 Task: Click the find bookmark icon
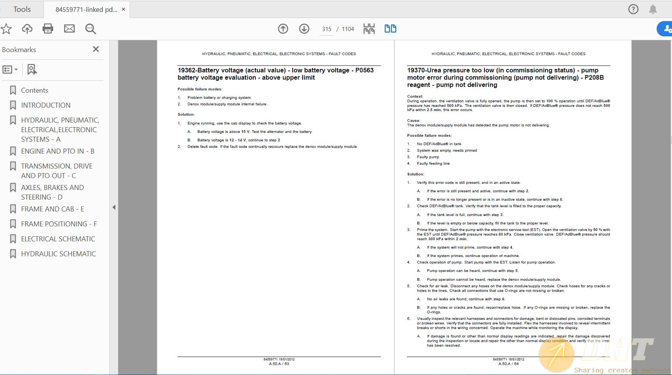pos(32,70)
